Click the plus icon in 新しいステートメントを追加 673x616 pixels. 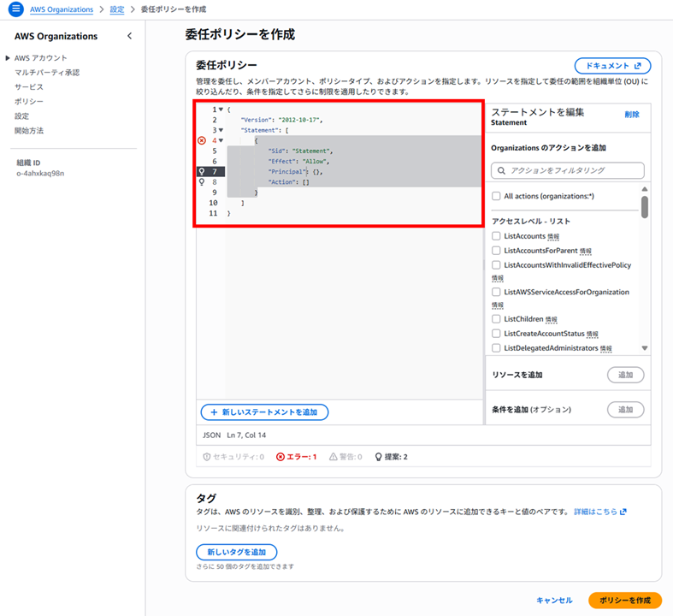pyautogui.click(x=214, y=412)
